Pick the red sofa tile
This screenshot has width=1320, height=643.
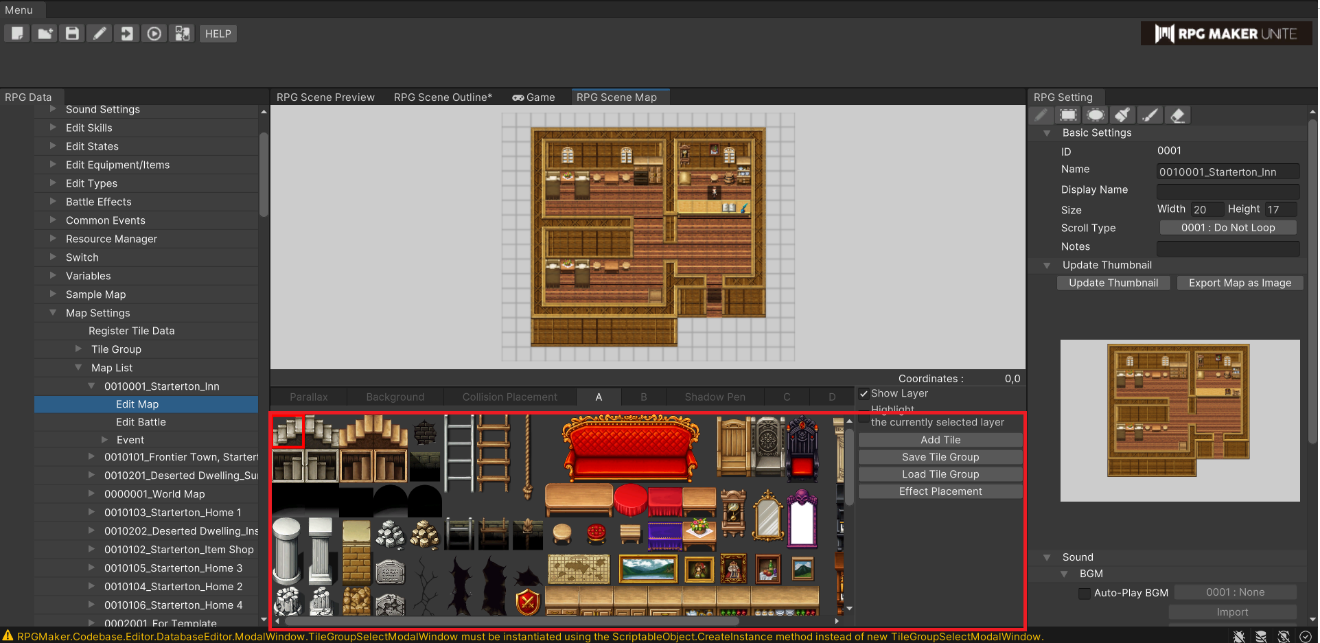(630, 449)
